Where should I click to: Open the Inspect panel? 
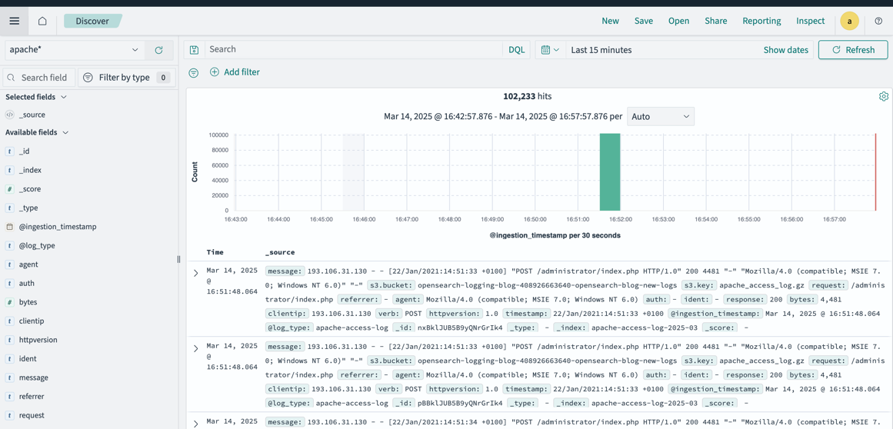pos(811,21)
